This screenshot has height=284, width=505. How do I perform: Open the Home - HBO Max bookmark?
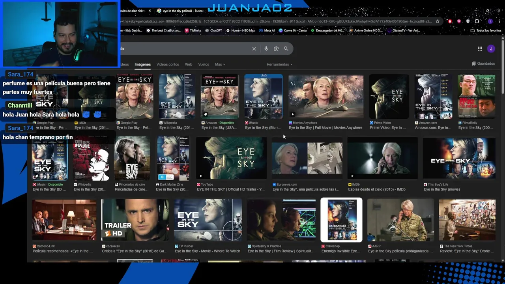(x=241, y=30)
